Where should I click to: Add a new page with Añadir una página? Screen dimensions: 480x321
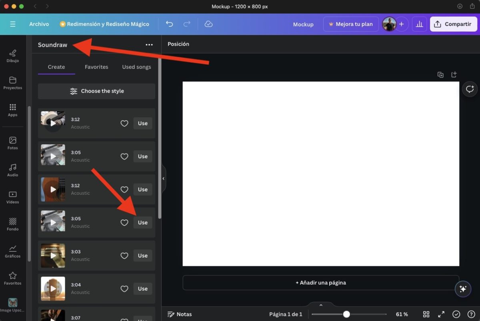(x=320, y=282)
